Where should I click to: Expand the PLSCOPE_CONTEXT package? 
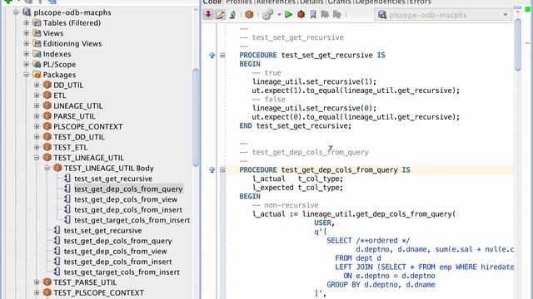[37, 126]
